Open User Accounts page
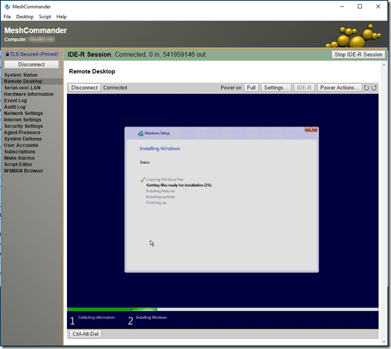This screenshot has width=391, height=349. pos(21,146)
